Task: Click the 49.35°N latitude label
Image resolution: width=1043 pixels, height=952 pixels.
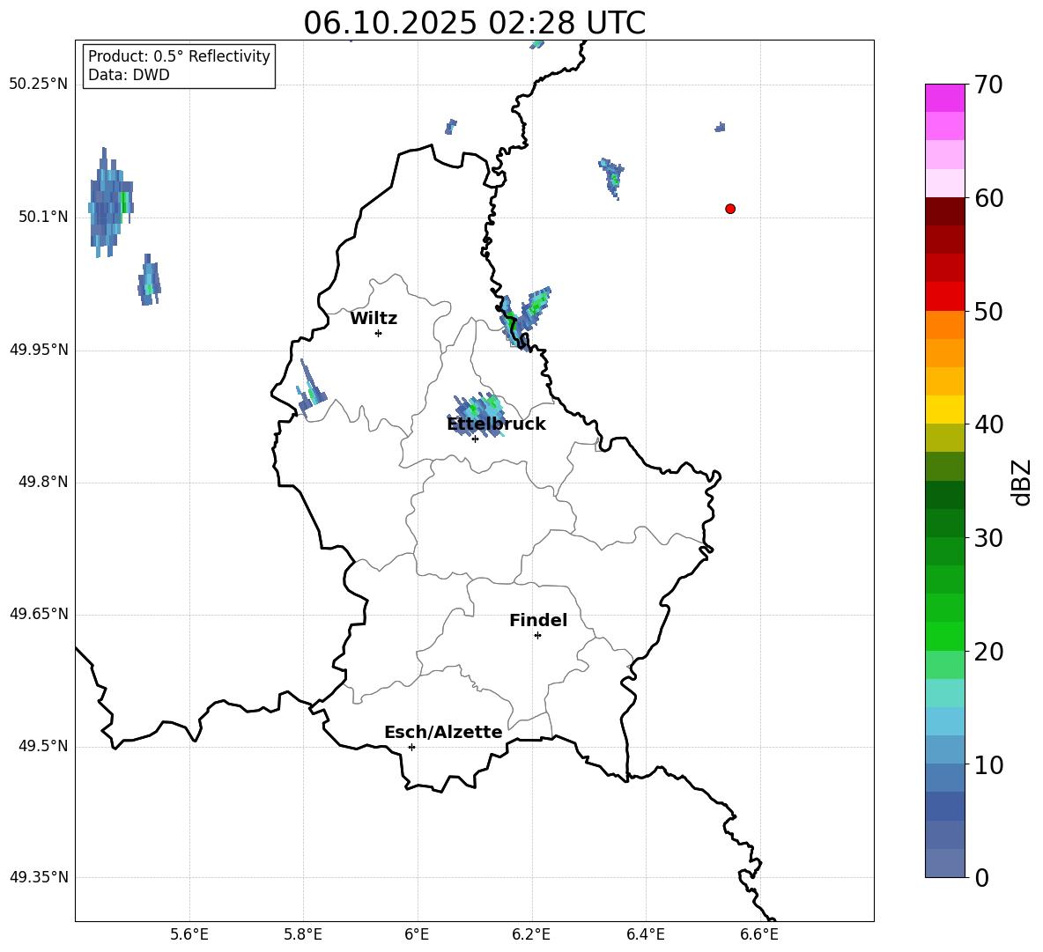Action: pyautogui.click(x=38, y=877)
